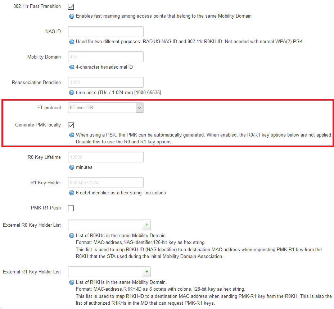Click the R0 Key Lifetime input field

[x=106, y=157]
